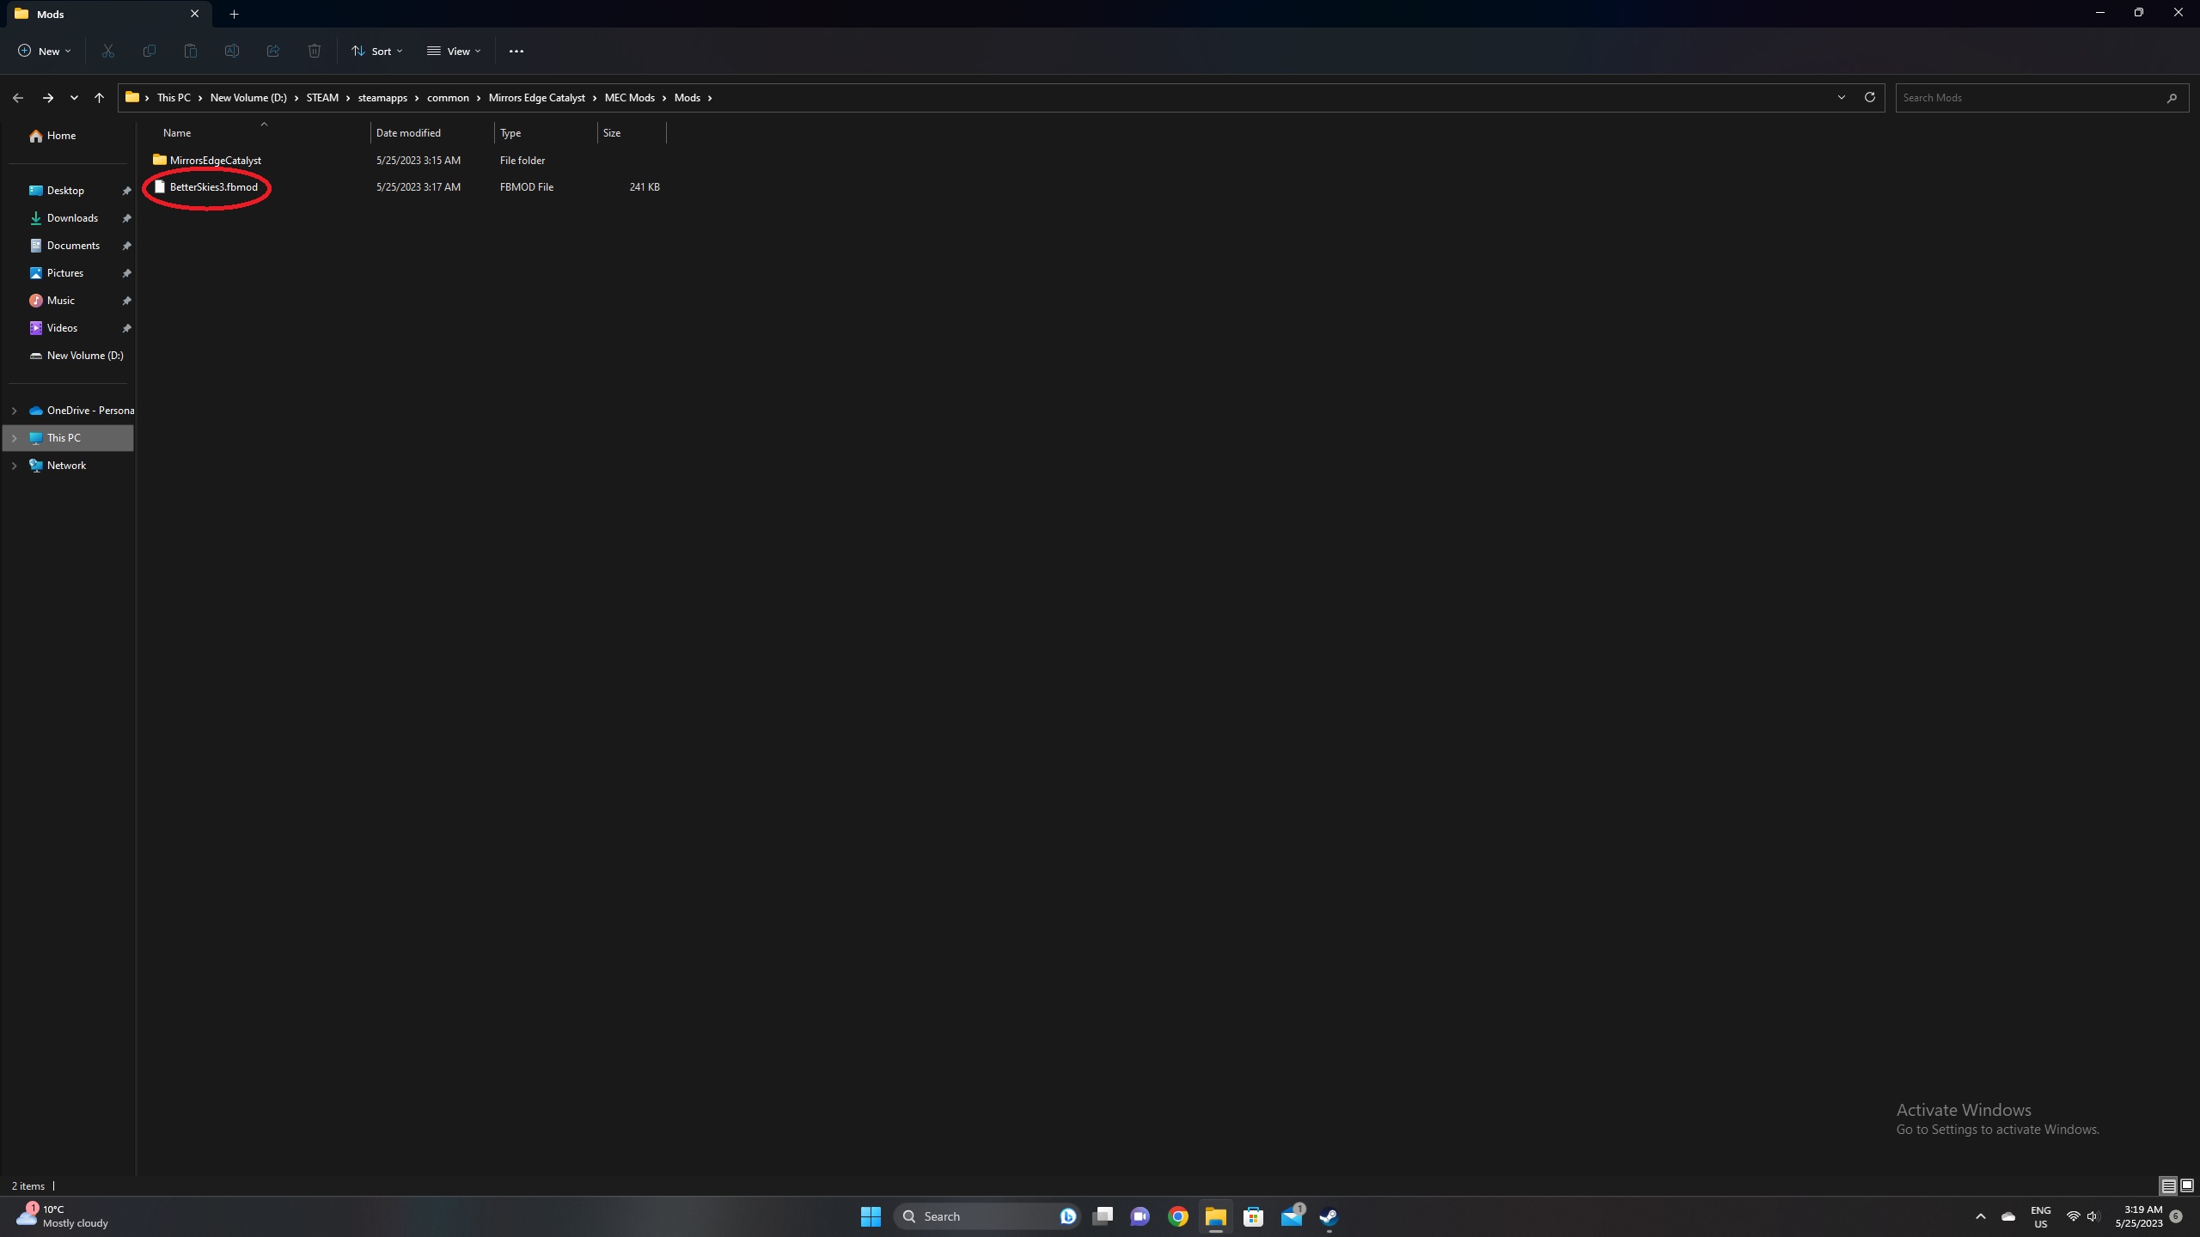Expand the This PC tree node
Screen dimensions: 2200x1237
14,438
